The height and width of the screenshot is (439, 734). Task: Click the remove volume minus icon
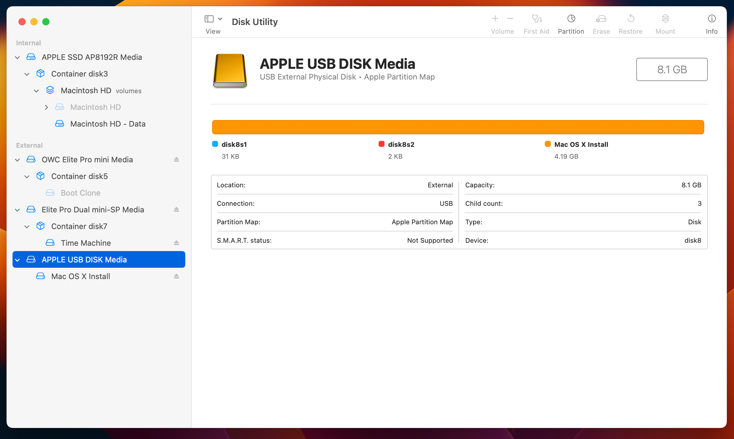(x=510, y=19)
